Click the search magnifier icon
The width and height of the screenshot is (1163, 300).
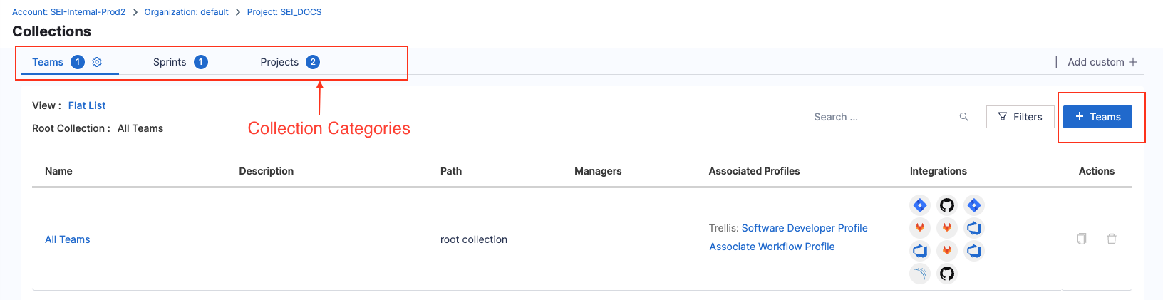[964, 117]
